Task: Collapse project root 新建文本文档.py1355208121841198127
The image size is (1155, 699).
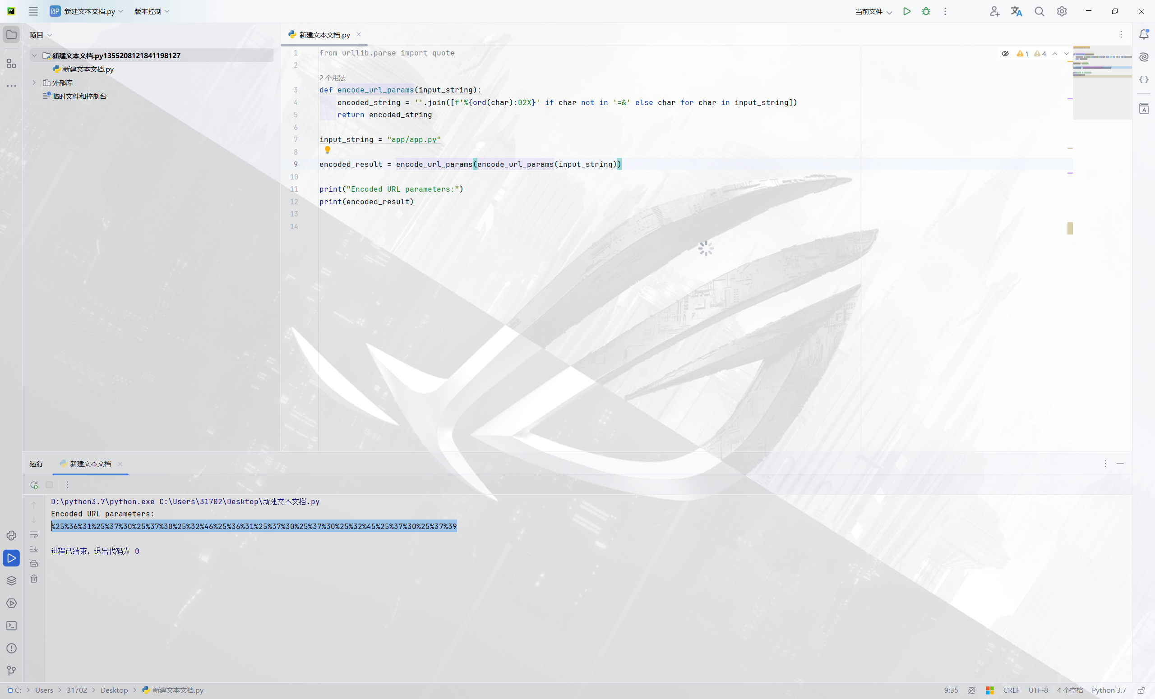Action: point(34,55)
